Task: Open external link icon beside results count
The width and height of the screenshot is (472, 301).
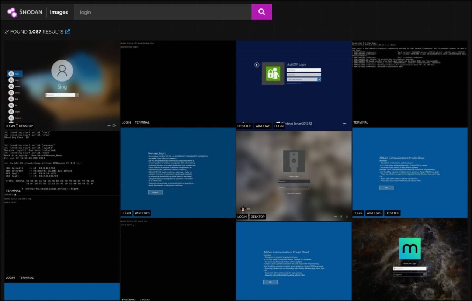Action: tap(67, 32)
